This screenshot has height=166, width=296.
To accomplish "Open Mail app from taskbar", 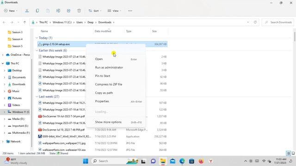I will click(x=173, y=161).
